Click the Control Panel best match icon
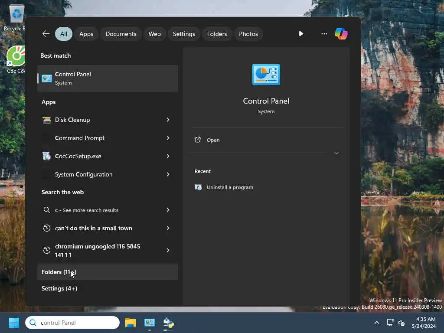The width and height of the screenshot is (444, 333). [47, 78]
